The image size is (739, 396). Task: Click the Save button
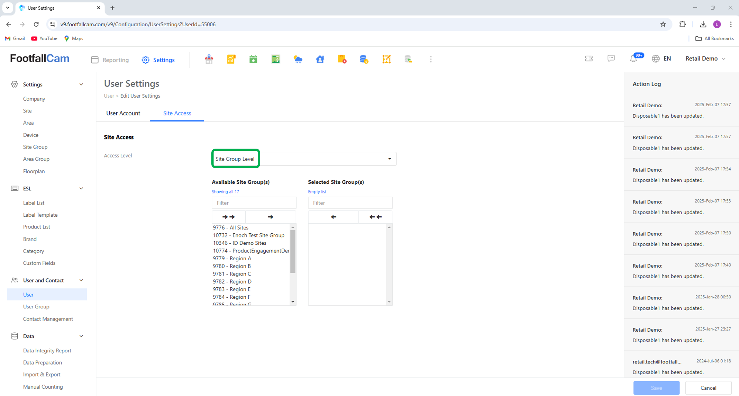click(x=656, y=388)
